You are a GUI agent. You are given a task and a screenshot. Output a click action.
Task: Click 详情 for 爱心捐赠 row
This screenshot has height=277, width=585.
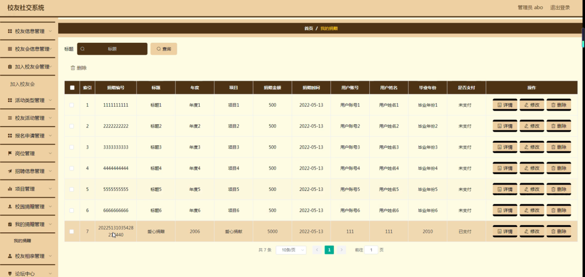coord(505,231)
